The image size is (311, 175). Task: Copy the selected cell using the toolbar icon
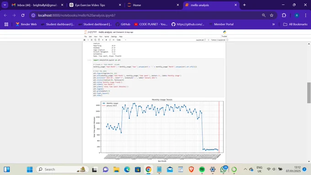[96, 40]
